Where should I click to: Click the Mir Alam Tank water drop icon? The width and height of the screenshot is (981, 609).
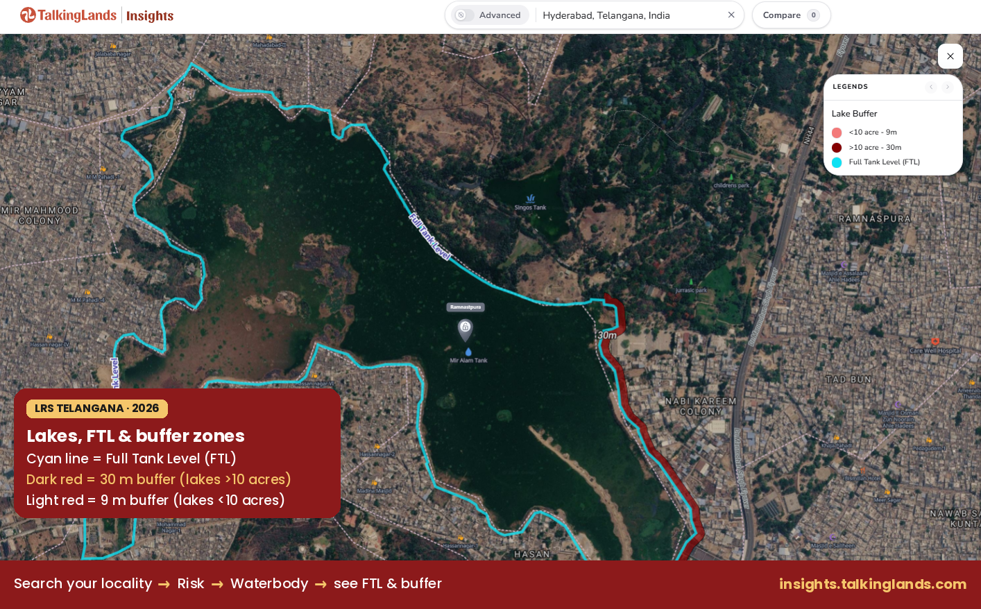[468, 352]
